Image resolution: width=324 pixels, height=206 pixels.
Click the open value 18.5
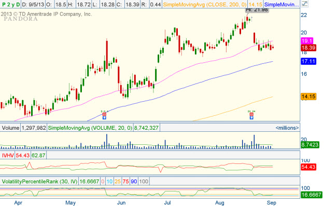(61, 4)
